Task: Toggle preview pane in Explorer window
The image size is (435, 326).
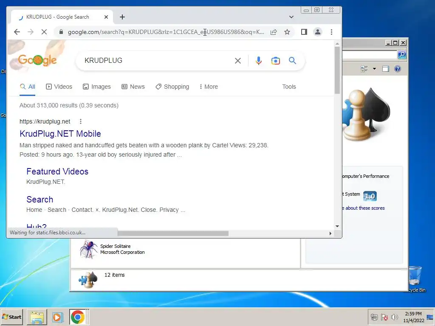Action: coord(386,69)
